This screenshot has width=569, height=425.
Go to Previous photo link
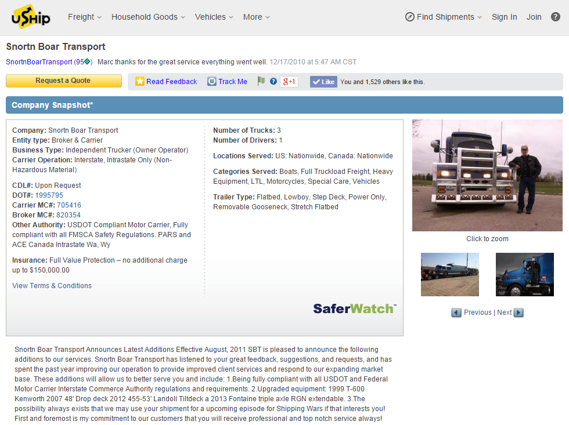click(x=477, y=313)
